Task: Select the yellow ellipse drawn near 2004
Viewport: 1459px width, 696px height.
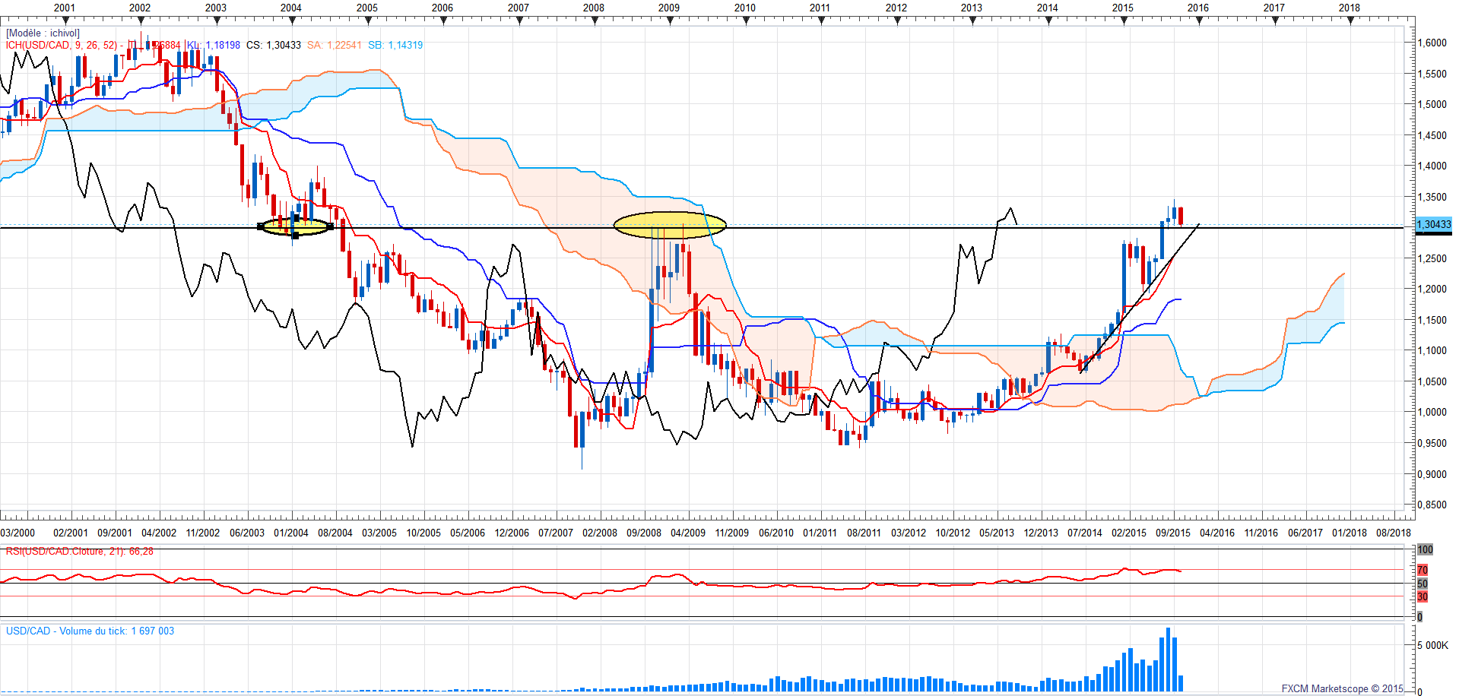Action: coord(296,226)
